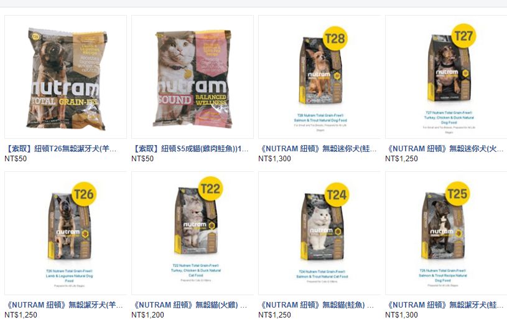This screenshot has width=507, height=325.
Task: Open the 無穀貓(鮭魚) product title link
Action: tap(316, 305)
